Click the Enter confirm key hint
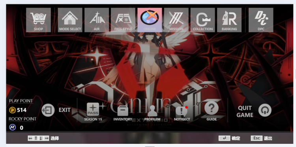The image size is (296, 147). pyautogui.click(x=224, y=138)
